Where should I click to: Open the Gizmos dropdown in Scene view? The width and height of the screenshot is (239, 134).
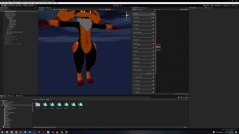pyautogui.click(x=108, y=10)
